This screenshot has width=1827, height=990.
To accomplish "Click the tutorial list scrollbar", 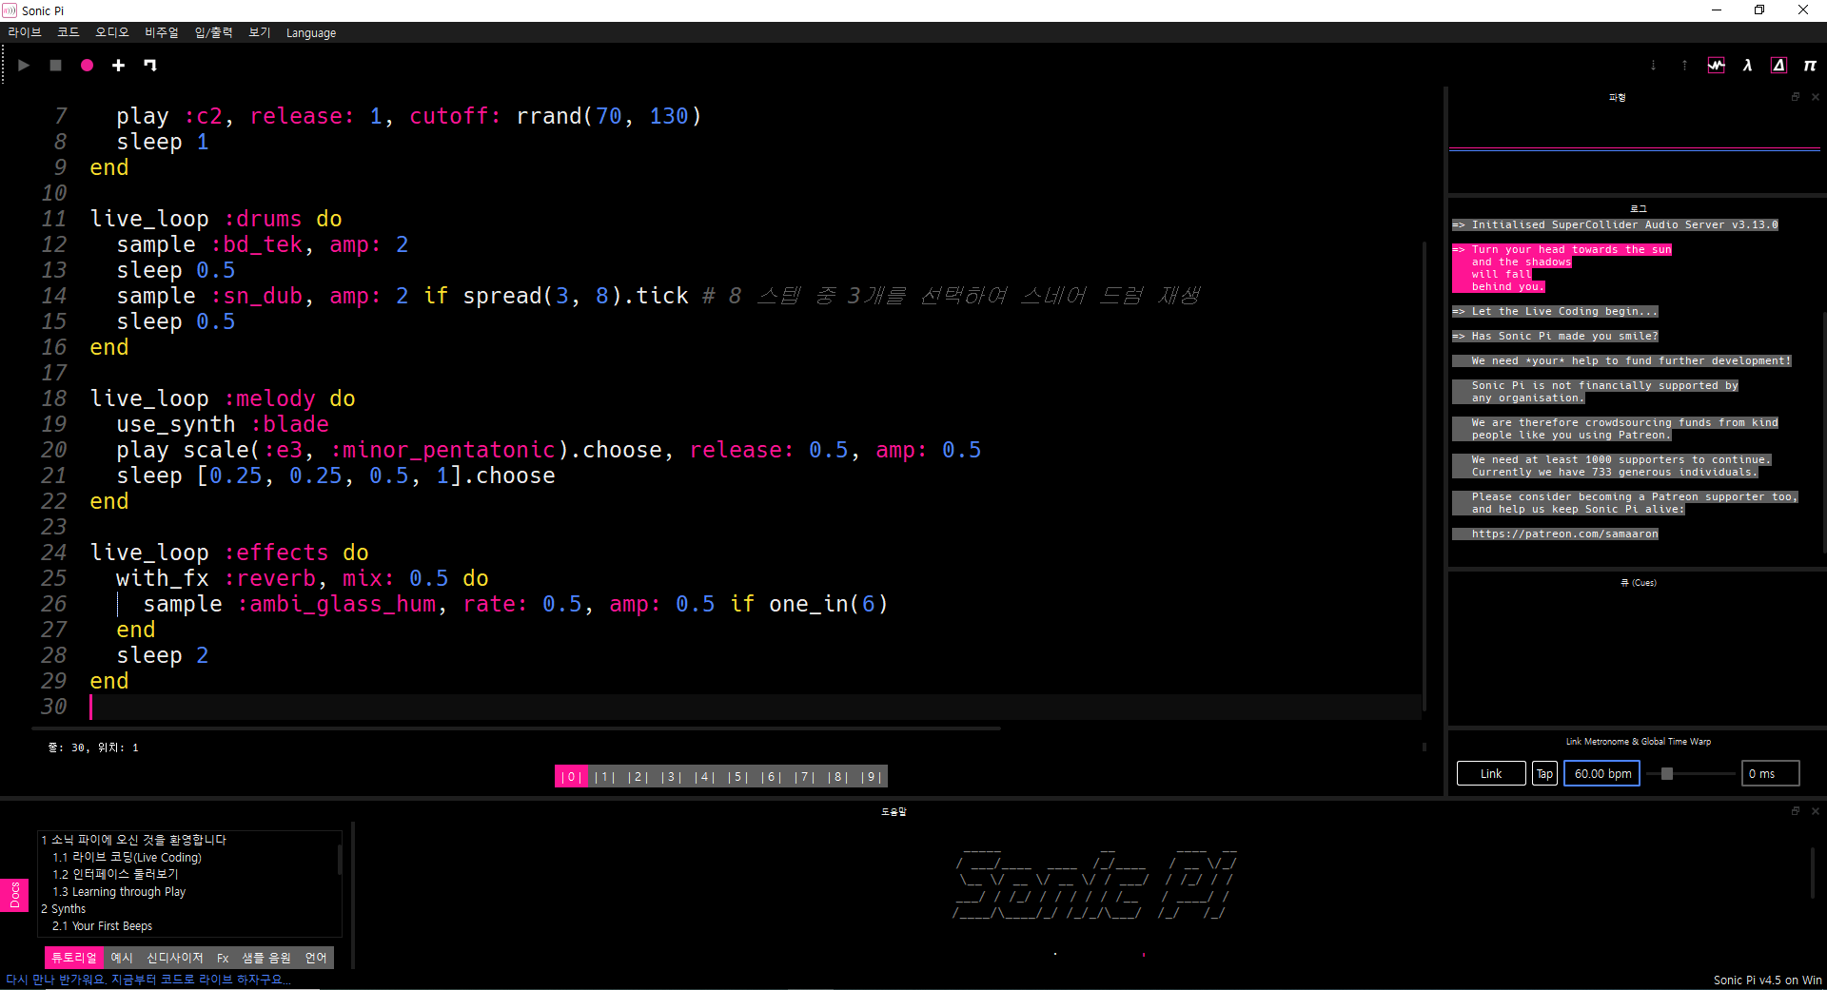I will pyautogui.click(x=339, y=860).
